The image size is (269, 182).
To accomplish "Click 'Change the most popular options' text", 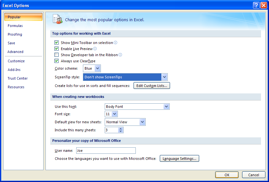I will [x=104, y=20].
